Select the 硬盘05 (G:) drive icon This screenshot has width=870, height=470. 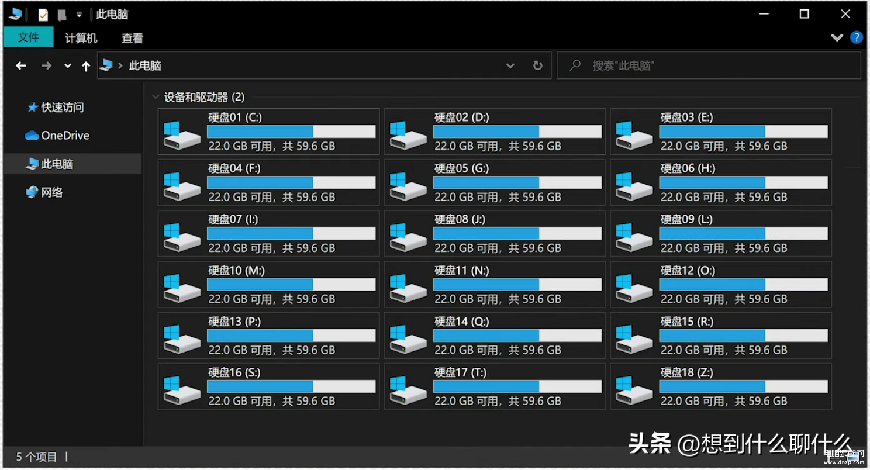408,186
